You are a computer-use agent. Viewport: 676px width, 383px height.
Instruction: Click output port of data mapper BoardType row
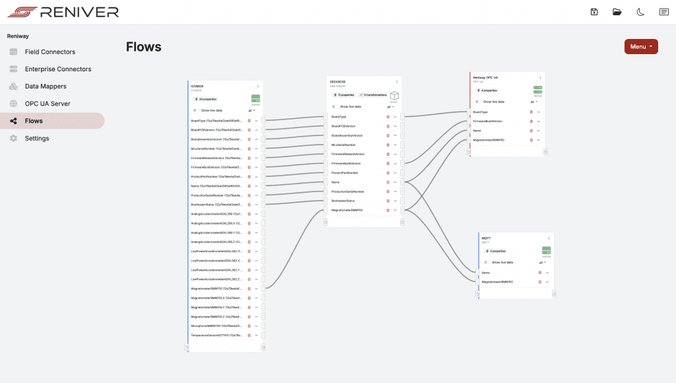tap(402, 116)
